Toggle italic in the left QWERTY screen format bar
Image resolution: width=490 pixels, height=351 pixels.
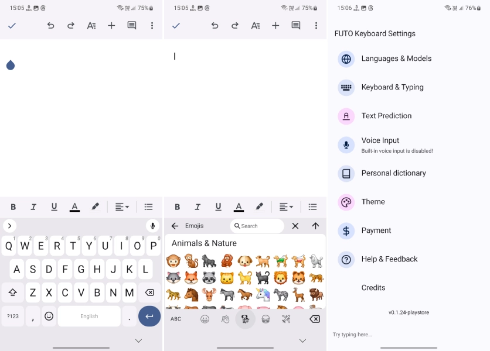33,207
